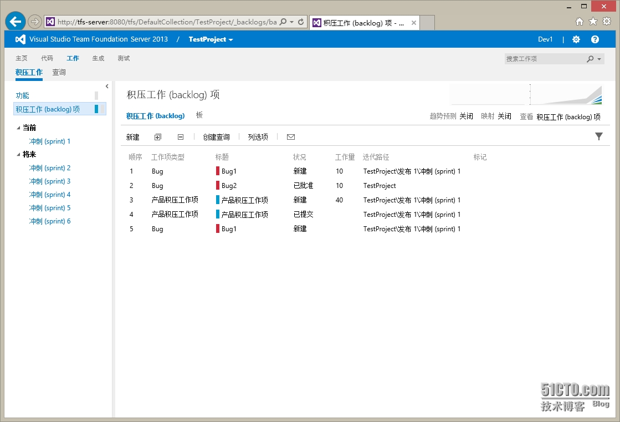Open the blank new tab button
This screenshot has height=422, width=620.
427,23
